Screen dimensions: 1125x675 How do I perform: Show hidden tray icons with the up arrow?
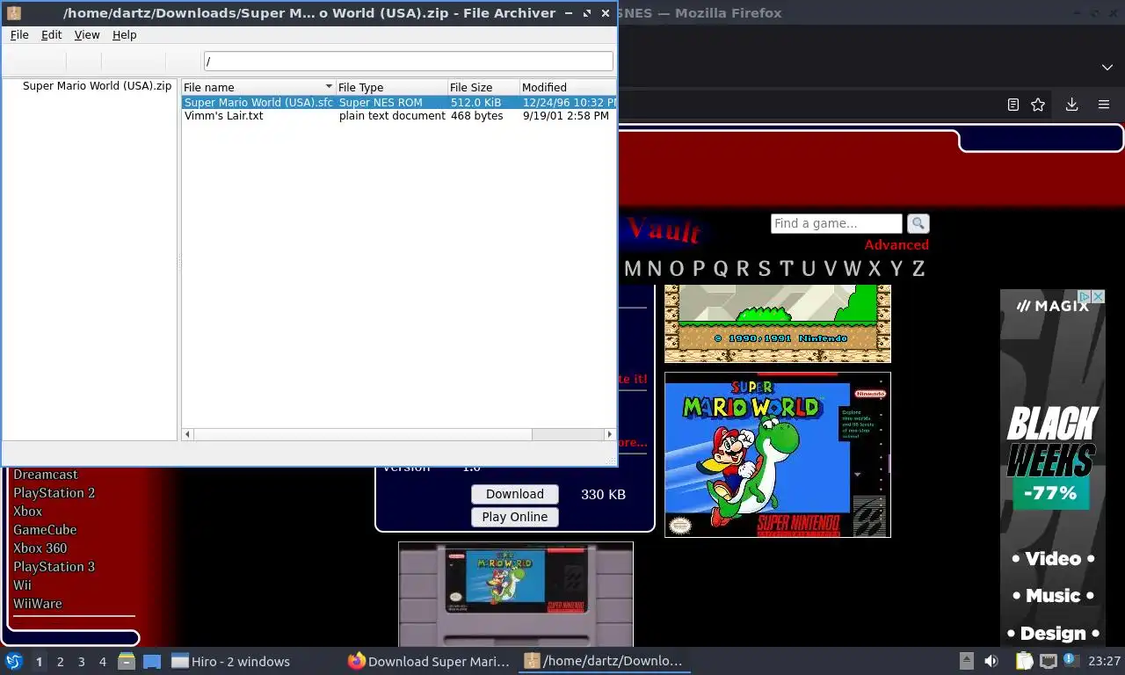click(966, 661)
